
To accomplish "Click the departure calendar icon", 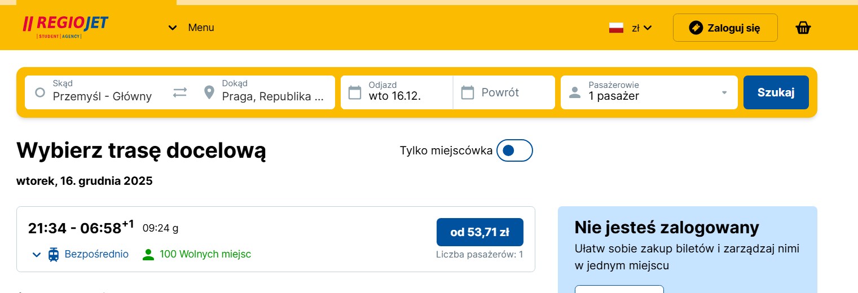I will (355, 92).
